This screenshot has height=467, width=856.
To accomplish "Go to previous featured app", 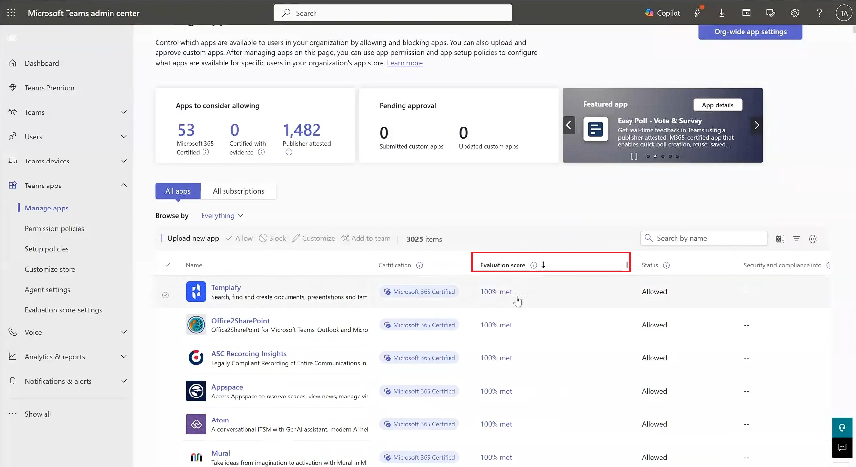I will click(x=568, y=125).
